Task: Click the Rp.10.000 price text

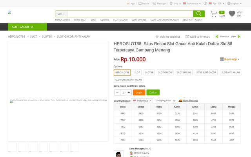Action: pyautogui.click(x=133, y=59)
